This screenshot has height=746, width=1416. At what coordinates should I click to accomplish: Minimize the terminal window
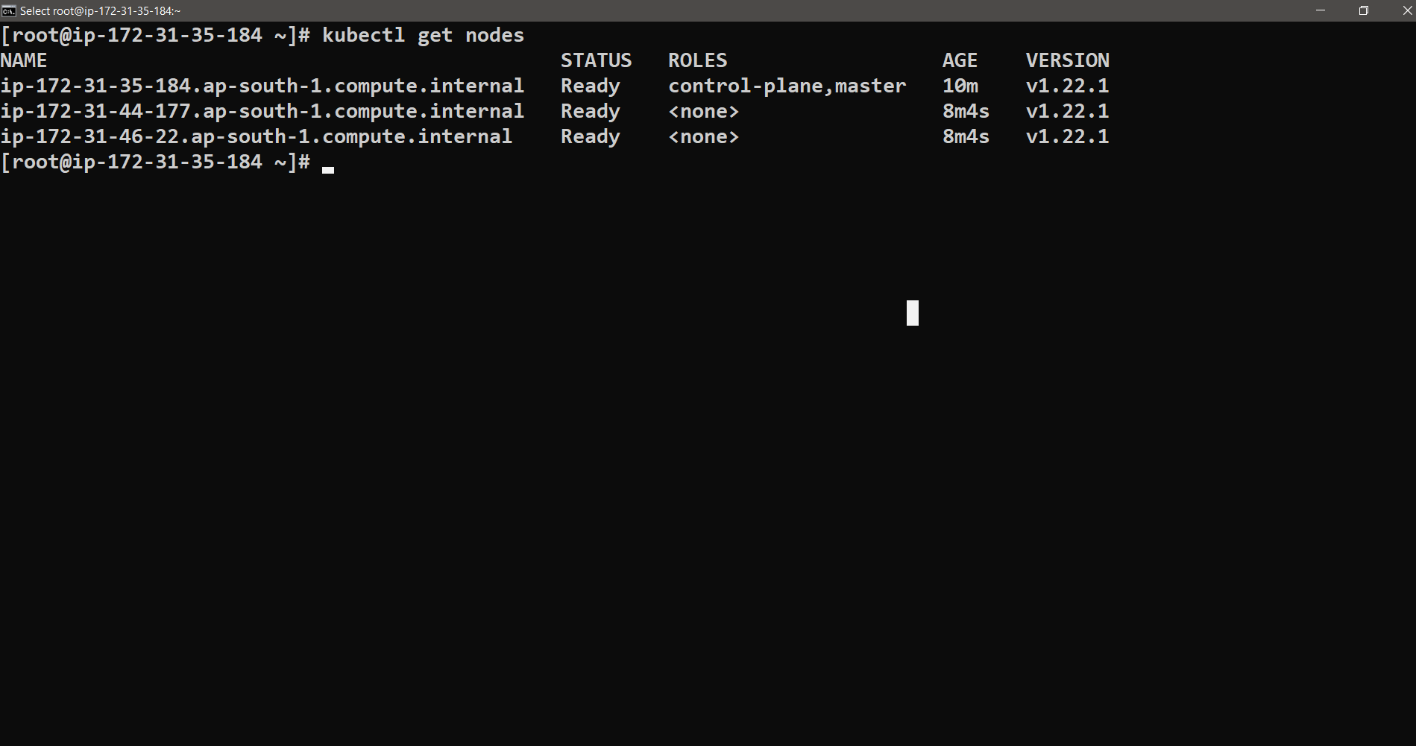[x=1321, y=10]
